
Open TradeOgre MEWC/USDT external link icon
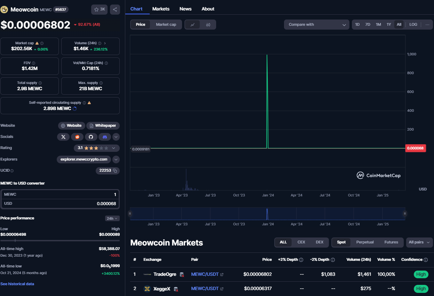pyautogui.click(x=222, y=274)
